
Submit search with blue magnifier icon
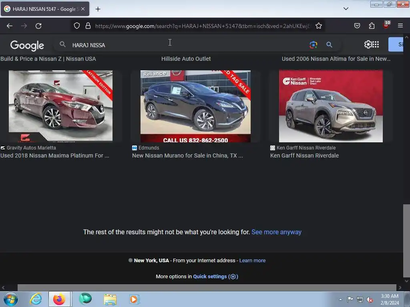[x=329, y=45]
